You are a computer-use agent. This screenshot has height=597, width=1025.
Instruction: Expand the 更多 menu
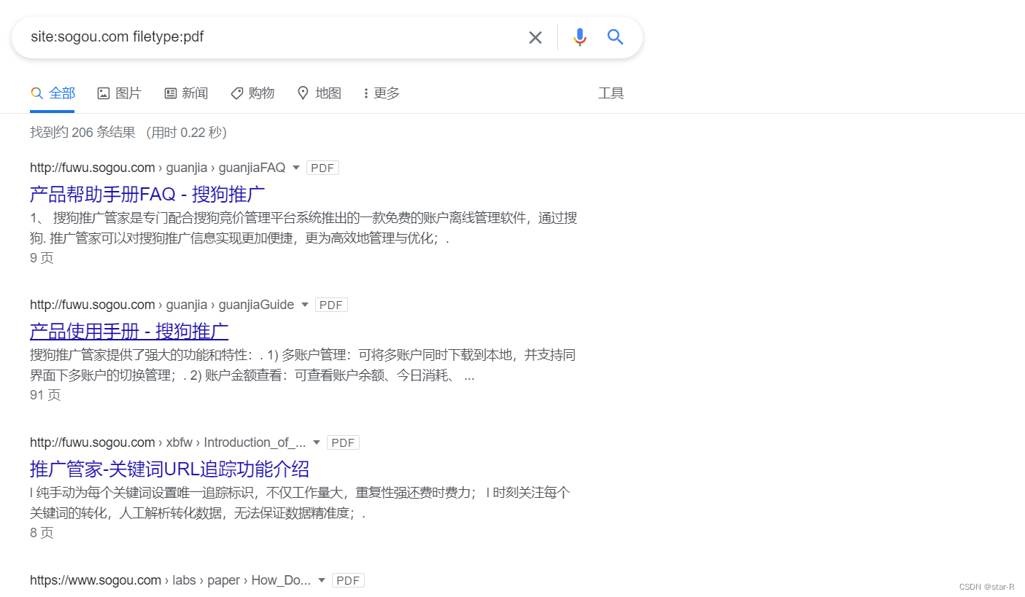point(382,93)
